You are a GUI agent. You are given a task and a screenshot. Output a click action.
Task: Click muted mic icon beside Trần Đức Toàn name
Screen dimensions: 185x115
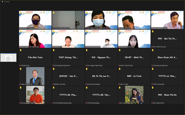pyautogui.click(x=20, y=66)
